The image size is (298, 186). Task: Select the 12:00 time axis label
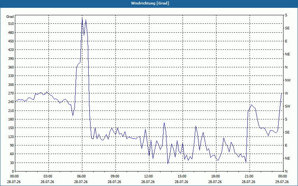(x=149, y=176)
